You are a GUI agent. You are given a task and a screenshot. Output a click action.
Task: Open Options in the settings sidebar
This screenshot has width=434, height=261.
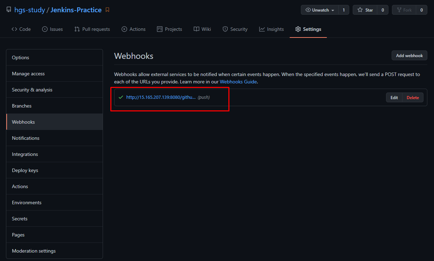pos(55,57)
